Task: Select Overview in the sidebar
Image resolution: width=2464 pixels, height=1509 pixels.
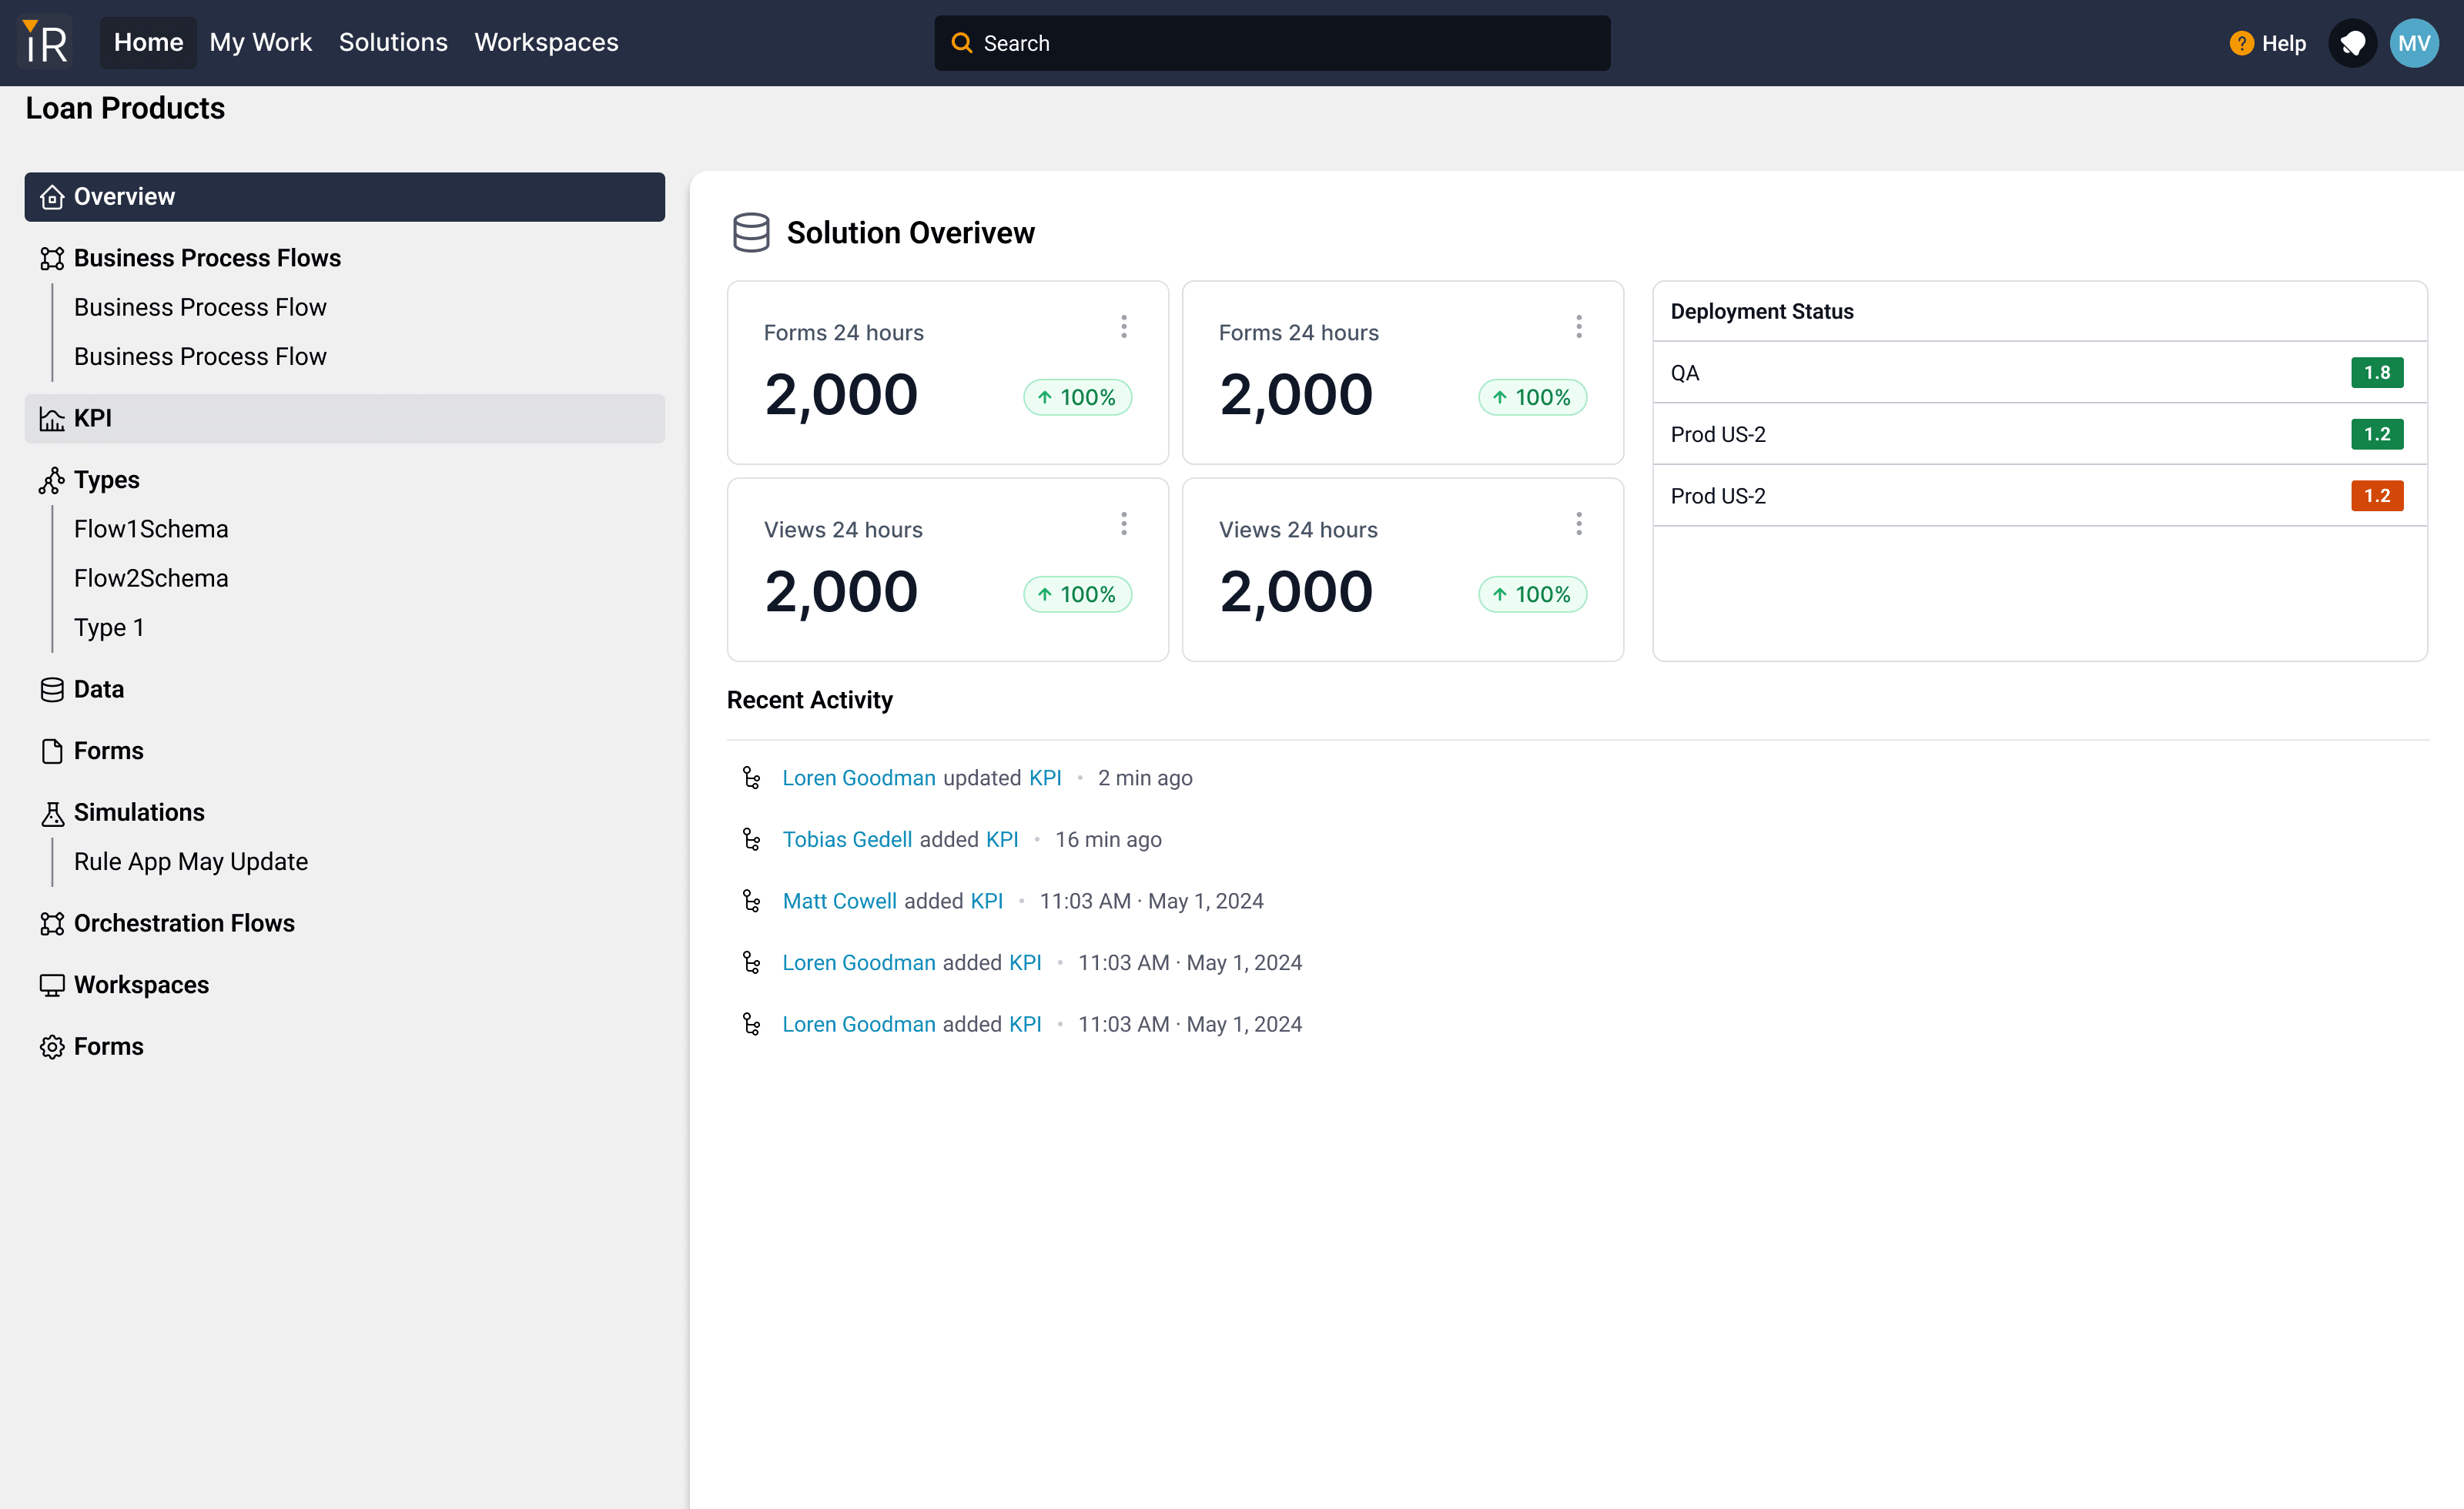Action: pyautogui.click(x=344, y=197)
